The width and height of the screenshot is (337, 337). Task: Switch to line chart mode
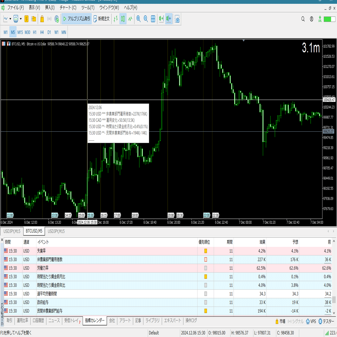coord(130,19)
